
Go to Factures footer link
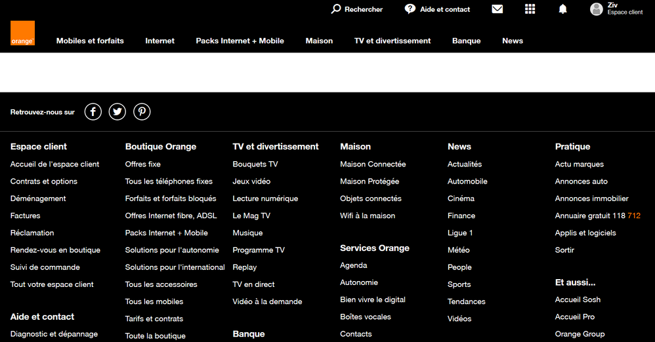tap(26, 216)
